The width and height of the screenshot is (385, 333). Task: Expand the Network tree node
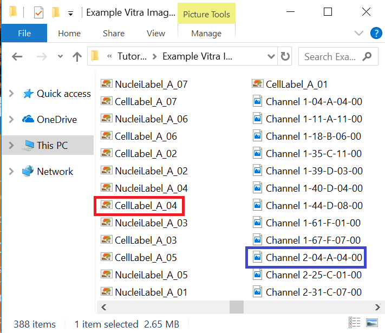coord(11,172)
